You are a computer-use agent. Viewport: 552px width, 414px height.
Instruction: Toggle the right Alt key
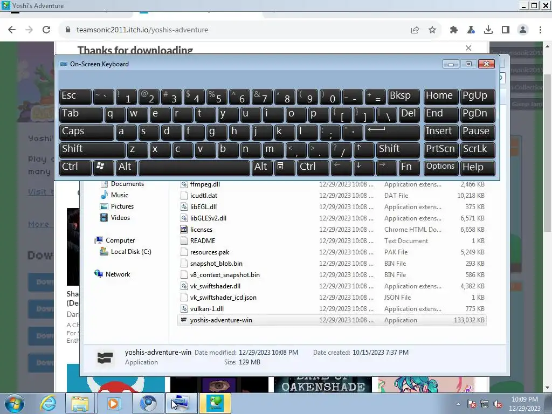tap(263, 168)
